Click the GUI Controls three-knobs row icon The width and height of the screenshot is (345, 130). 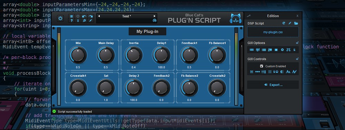(x=258, y=72)
